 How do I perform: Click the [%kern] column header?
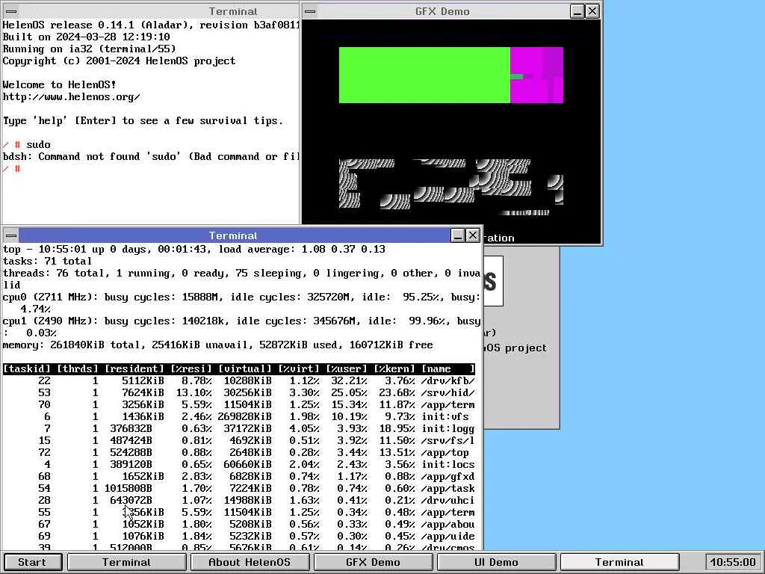point(394,368)
